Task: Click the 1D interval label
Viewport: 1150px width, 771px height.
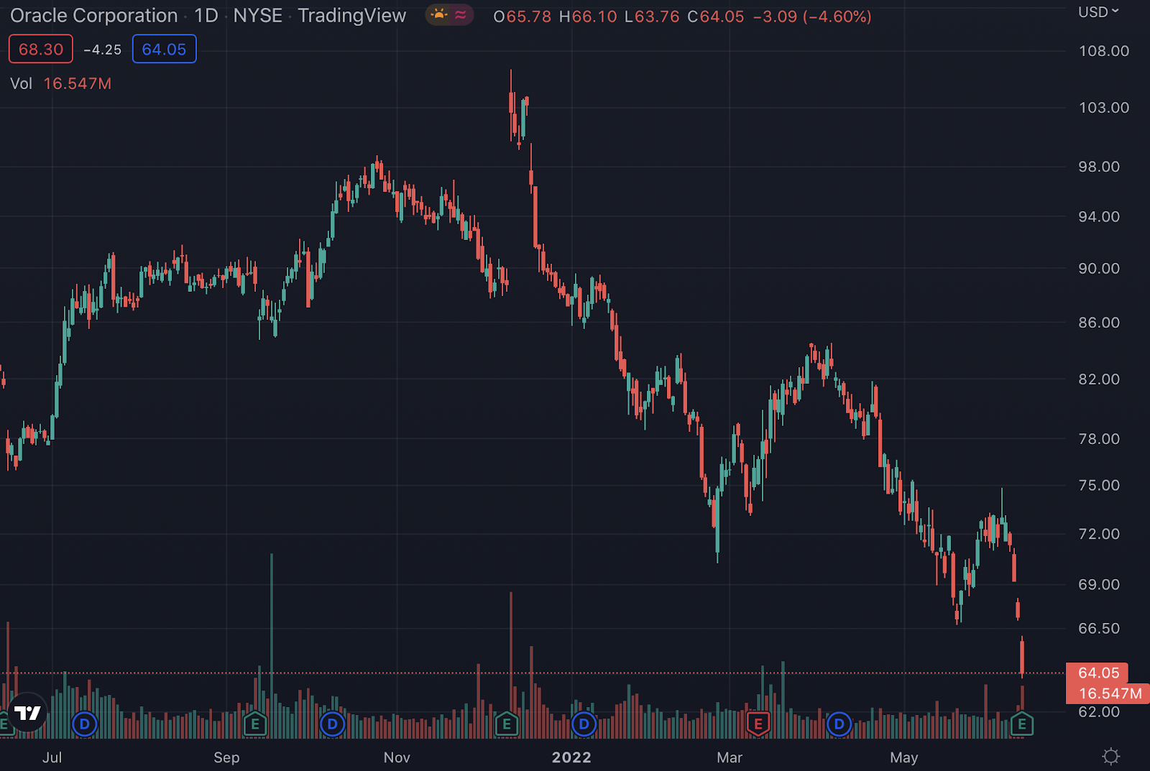Action: pyautogui.click(x=206, y=15)
